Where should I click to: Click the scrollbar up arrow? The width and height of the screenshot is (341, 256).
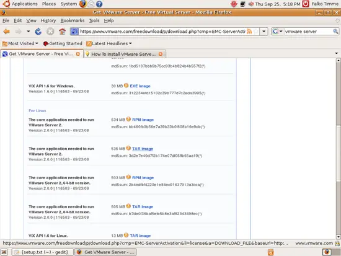click(338, 60)
